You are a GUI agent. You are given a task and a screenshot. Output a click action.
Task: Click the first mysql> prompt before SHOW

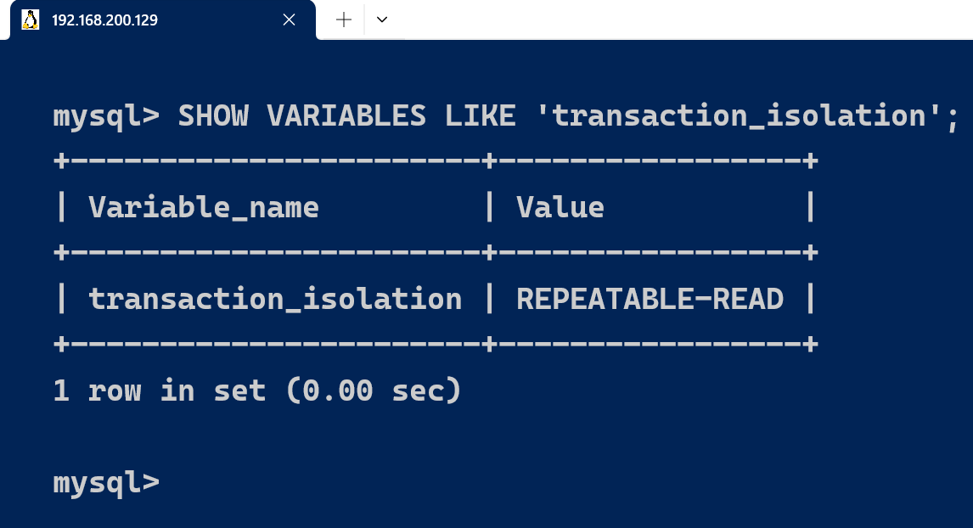106,115
